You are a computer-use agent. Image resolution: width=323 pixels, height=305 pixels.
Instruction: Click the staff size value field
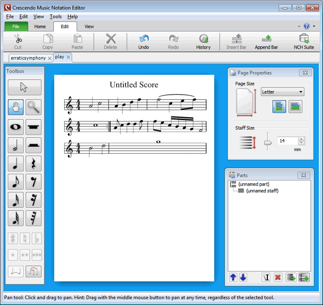tap(288, 141)
